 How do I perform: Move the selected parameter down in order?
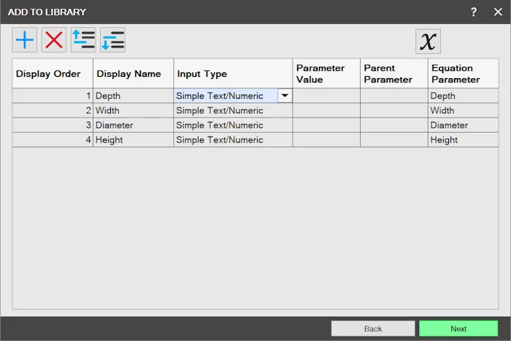point(112,40)
